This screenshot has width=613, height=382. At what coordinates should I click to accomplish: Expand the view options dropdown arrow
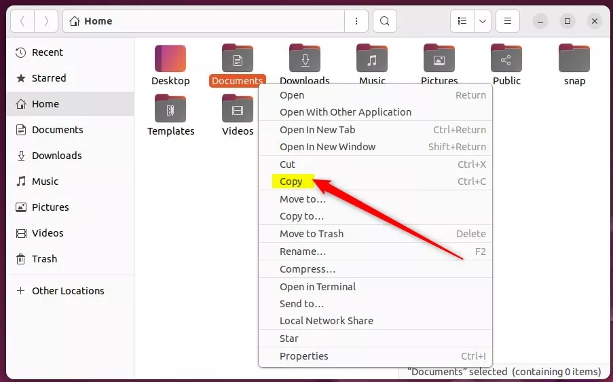click(x=483, y=21)
